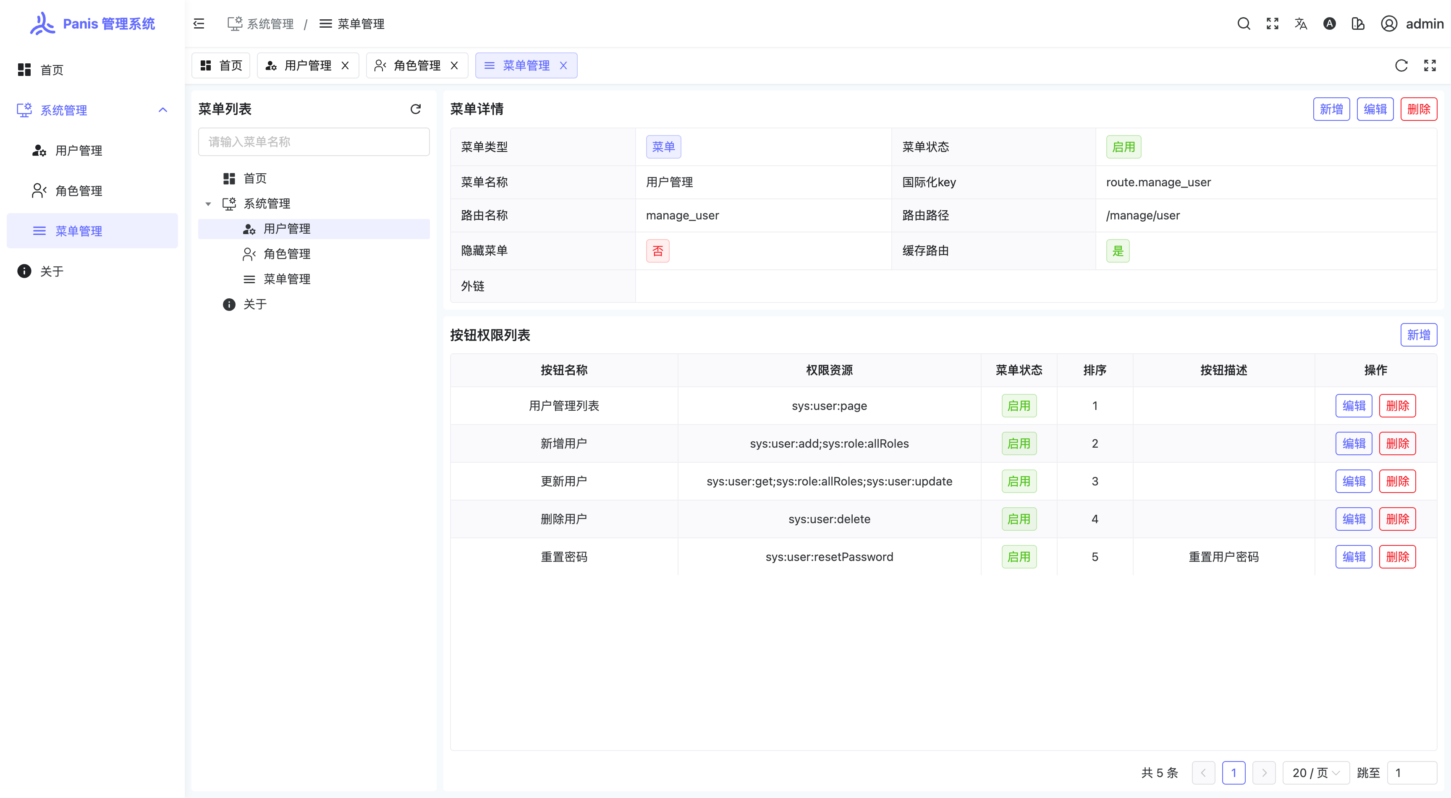The image size is (1451, 798).
Task: Toggle dark/light theme mode icon
Action: (x=1329, y=23)
